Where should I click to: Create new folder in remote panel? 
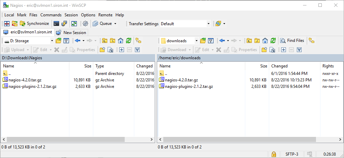(264, 50)
